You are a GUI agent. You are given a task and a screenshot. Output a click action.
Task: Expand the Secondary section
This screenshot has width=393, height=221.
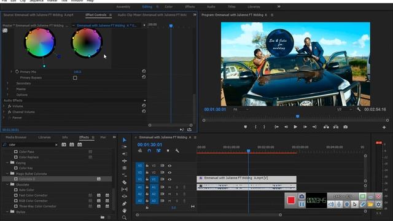[x=7, y=83]
